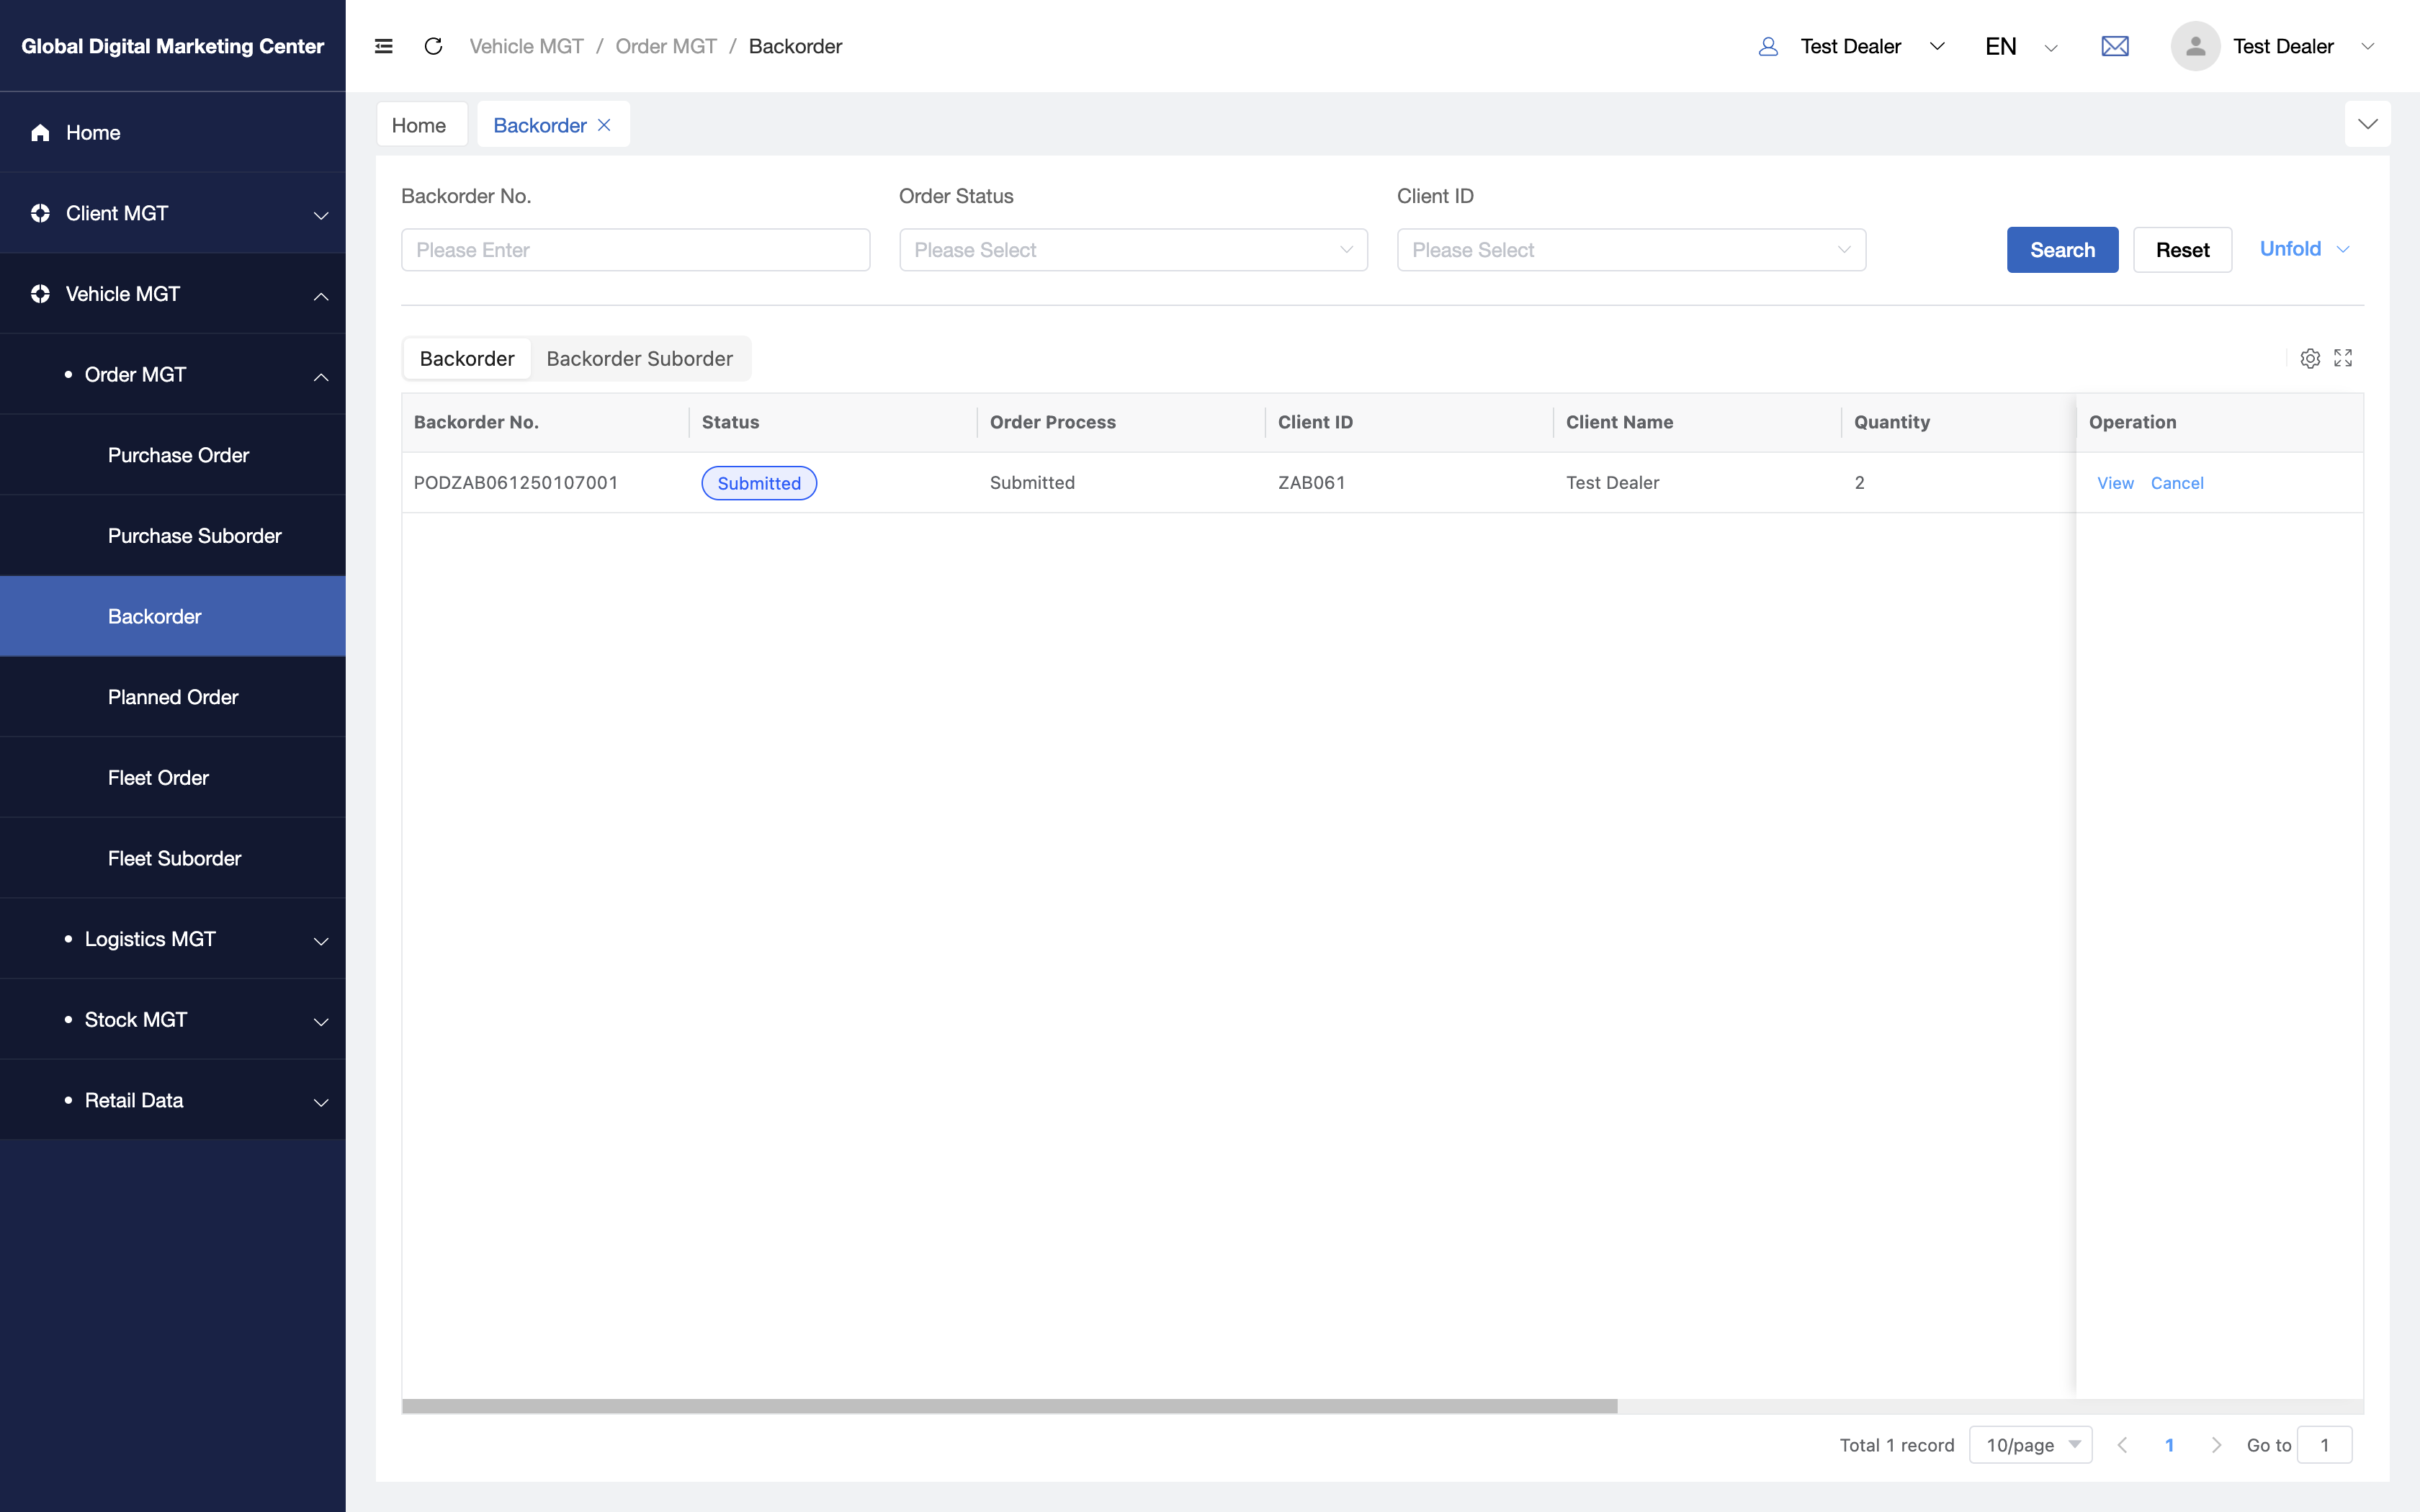Screen dimensions: 2420x1512
Task: Open the 10/page size dropdown
Action: click(2030, 1445)
